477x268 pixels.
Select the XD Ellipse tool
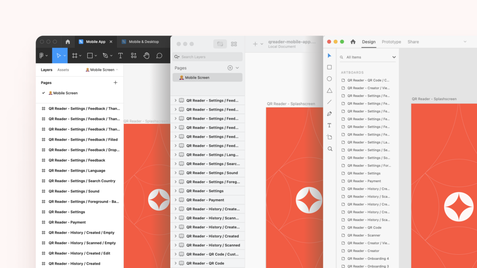(329, 79)
